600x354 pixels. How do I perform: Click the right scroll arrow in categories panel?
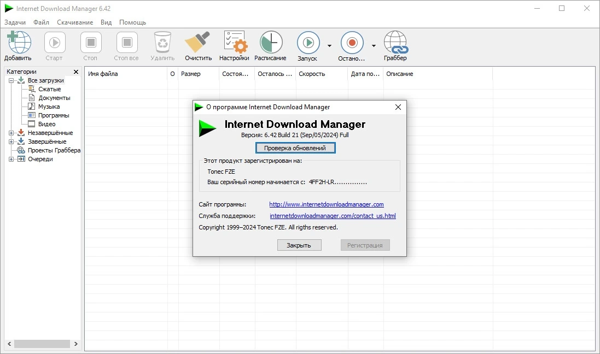click(76, 344)
